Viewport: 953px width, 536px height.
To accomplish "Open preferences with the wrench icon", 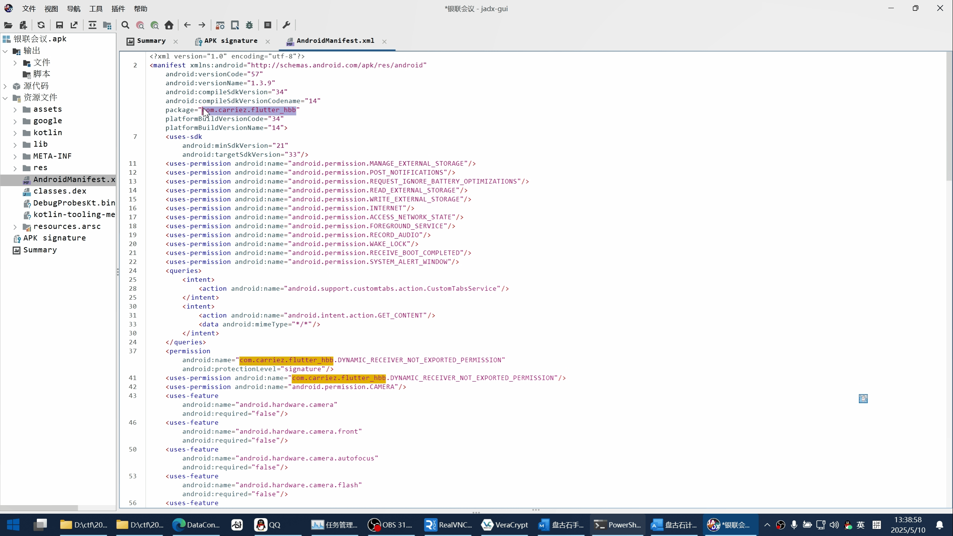I will pos(286,25).
